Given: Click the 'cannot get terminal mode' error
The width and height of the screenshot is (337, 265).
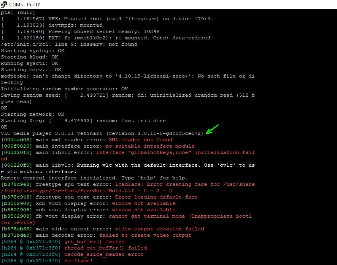Looking at the screenshot, I should click(x=180, y=216).
